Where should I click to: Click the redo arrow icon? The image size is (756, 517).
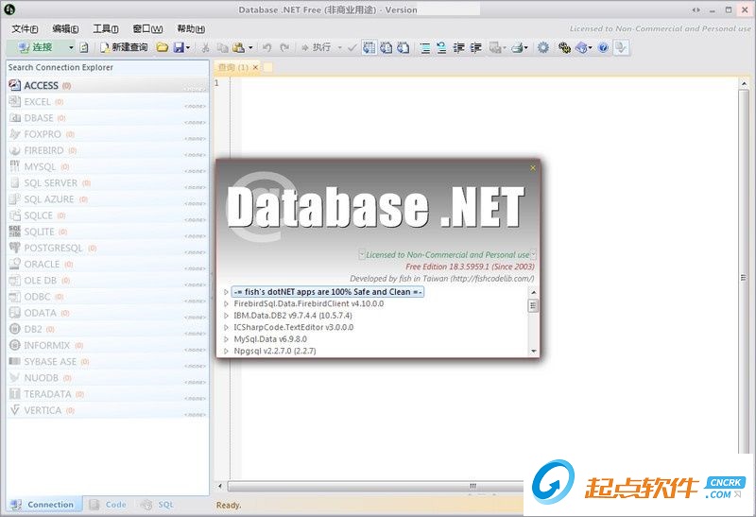[x=285, y=47]
